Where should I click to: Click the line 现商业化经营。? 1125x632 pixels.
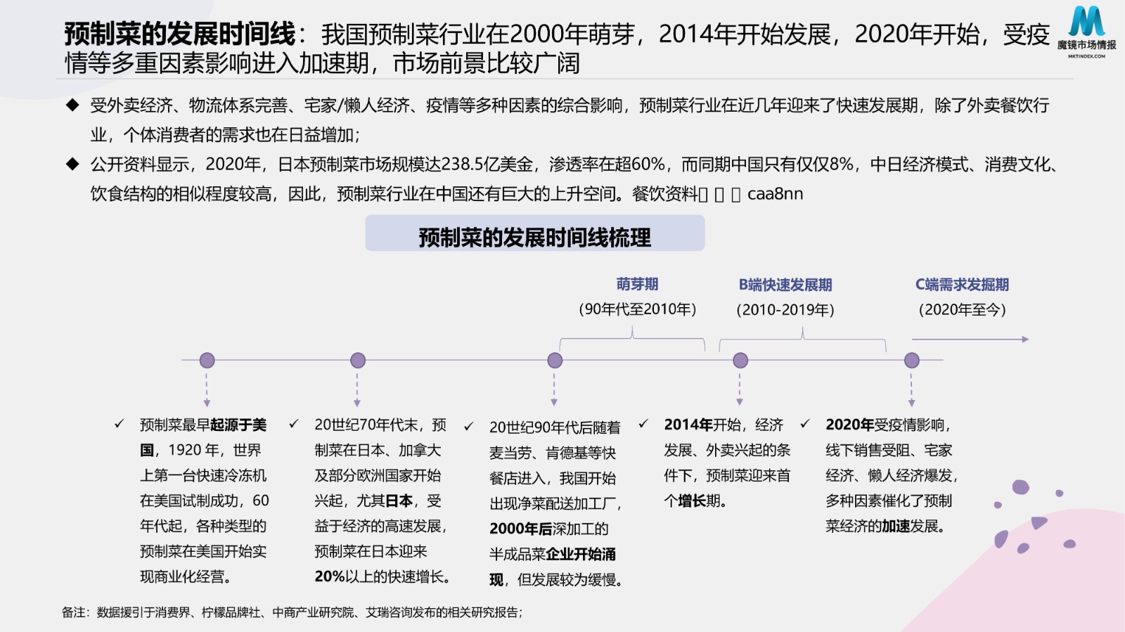[186, 576]
